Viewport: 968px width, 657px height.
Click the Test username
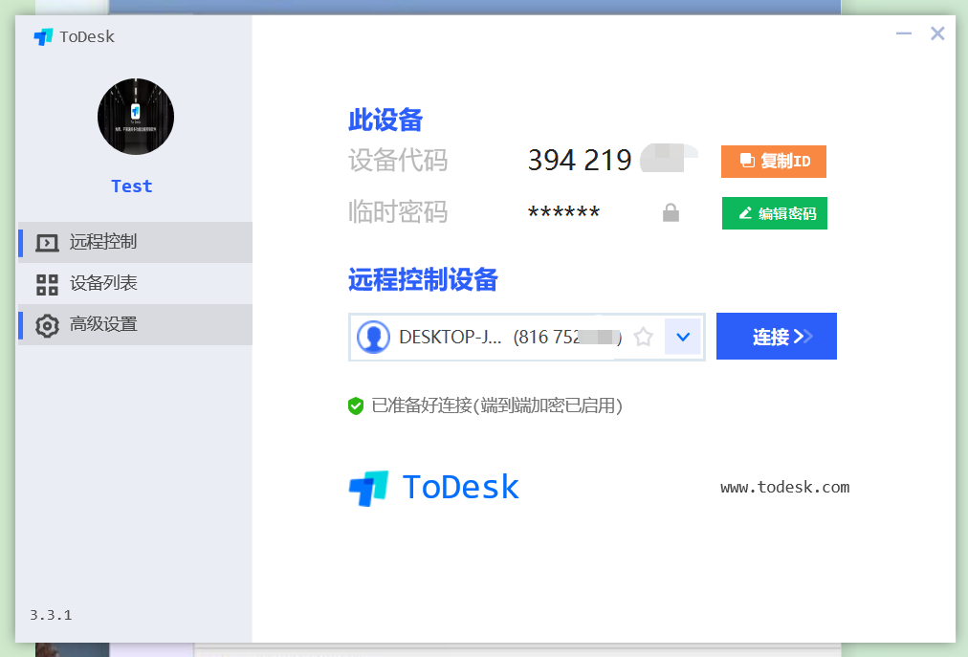pyautogui.click(x=131, y=186)
